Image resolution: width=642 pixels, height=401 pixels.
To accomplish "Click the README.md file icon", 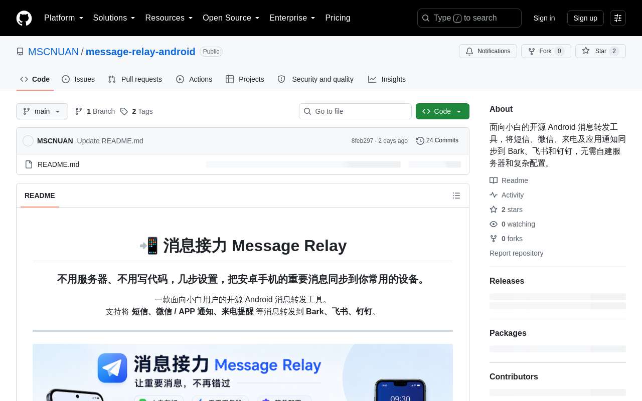I will (x=29, y=164).
